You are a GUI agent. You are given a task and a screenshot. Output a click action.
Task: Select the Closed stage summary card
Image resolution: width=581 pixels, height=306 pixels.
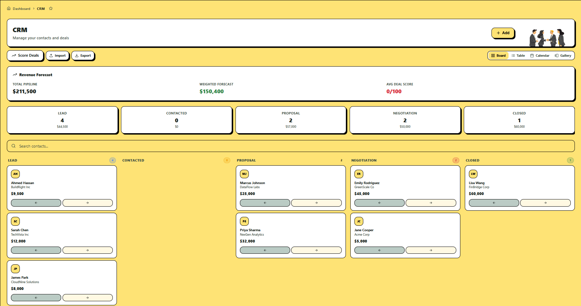[x=519, y=120]
